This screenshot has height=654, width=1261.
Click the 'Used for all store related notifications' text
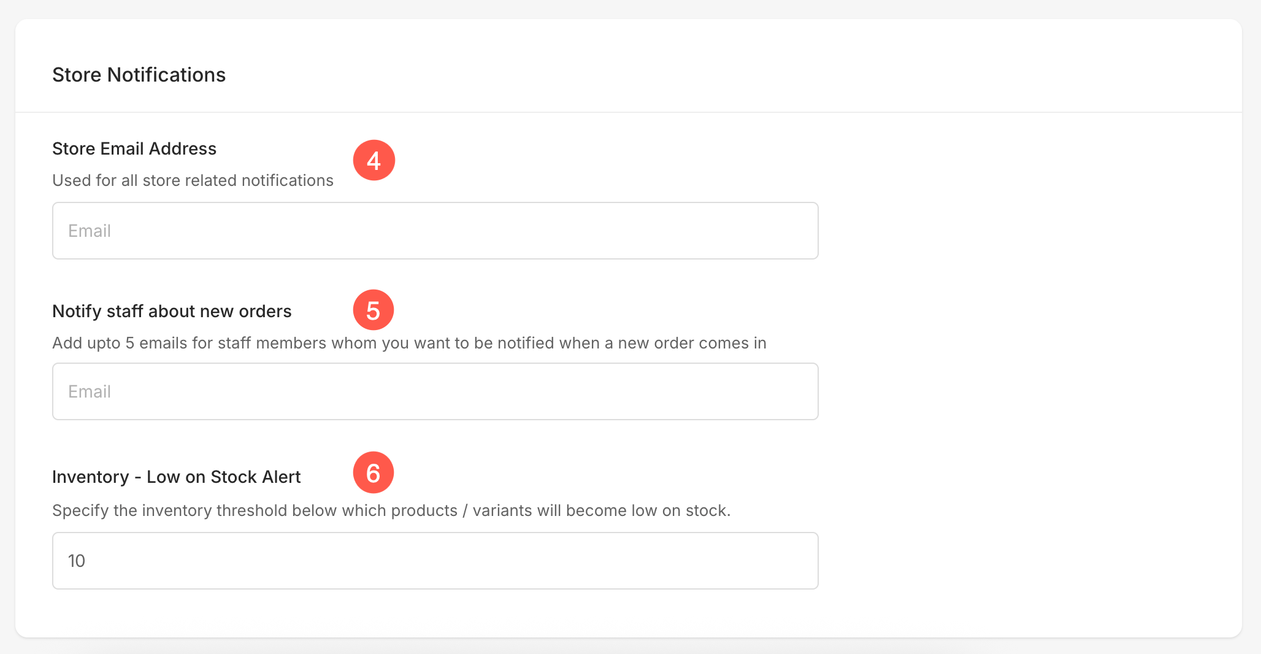click(x=193, y=180)
